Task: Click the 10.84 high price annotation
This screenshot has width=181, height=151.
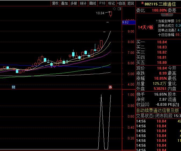Action: (100, 13)
